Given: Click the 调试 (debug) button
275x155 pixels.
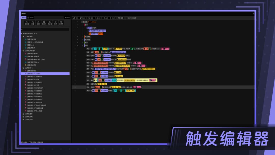Looking at the screenshot, I should (x=67, y=17).
